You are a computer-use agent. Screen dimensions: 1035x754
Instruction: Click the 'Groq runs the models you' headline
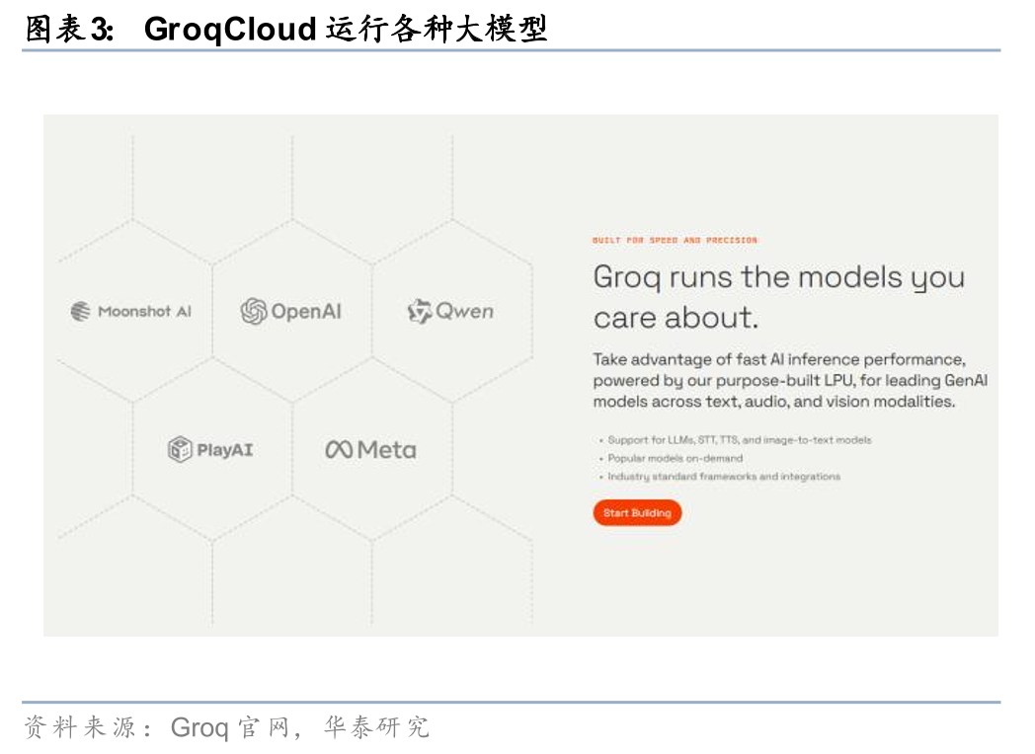click(x=778, y=277)
